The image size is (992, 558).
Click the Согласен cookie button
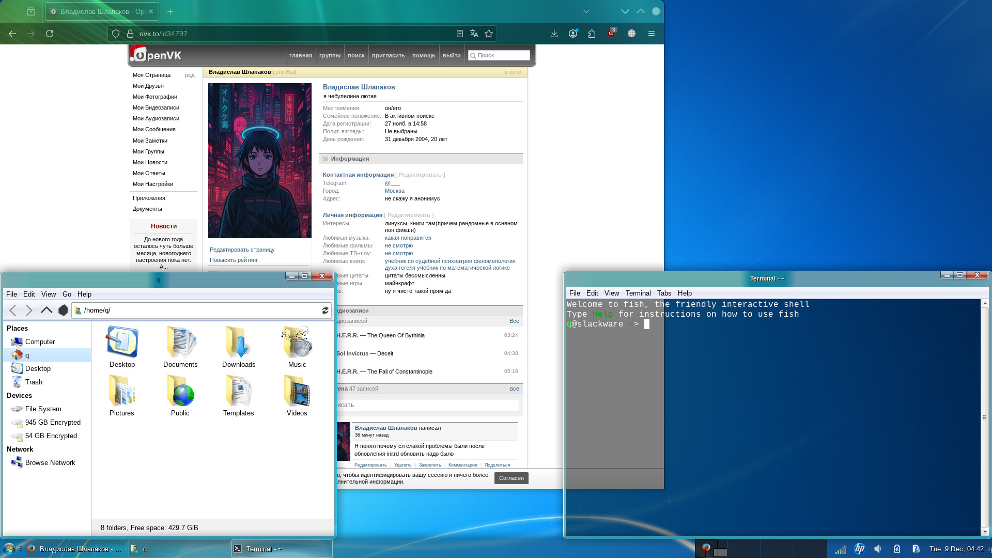511,478
